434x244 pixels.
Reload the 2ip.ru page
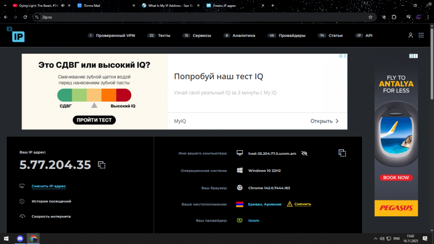pyautogui.click(x=25, y=17)
